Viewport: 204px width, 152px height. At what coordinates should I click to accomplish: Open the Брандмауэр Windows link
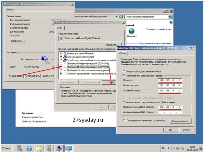[x=32, y=117]
